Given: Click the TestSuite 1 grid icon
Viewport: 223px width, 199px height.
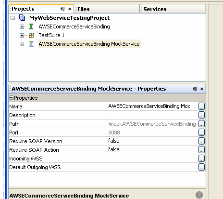Looking at the screenshot, I should click(x=31, y=35).
